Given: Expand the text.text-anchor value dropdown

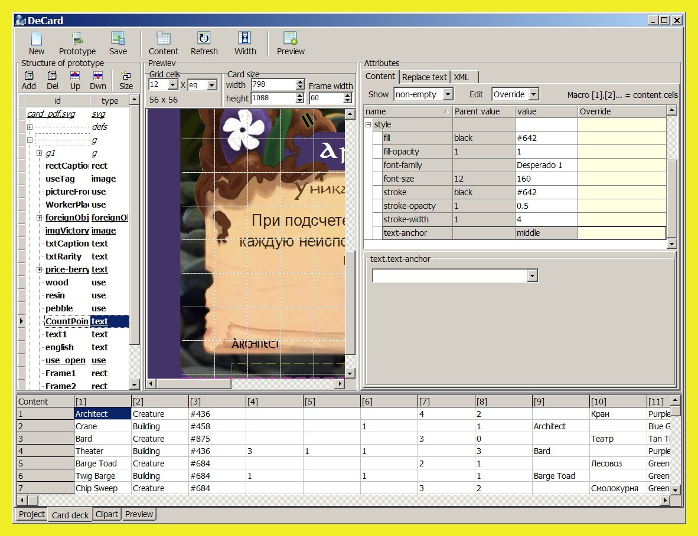Looking at the screenshot, I should 532,276.
